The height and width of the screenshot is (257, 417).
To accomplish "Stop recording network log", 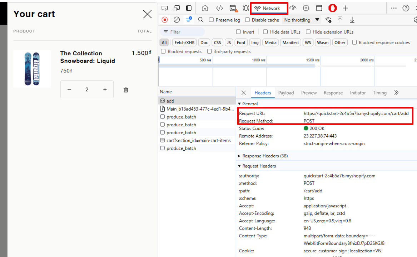I will (165, 20).
